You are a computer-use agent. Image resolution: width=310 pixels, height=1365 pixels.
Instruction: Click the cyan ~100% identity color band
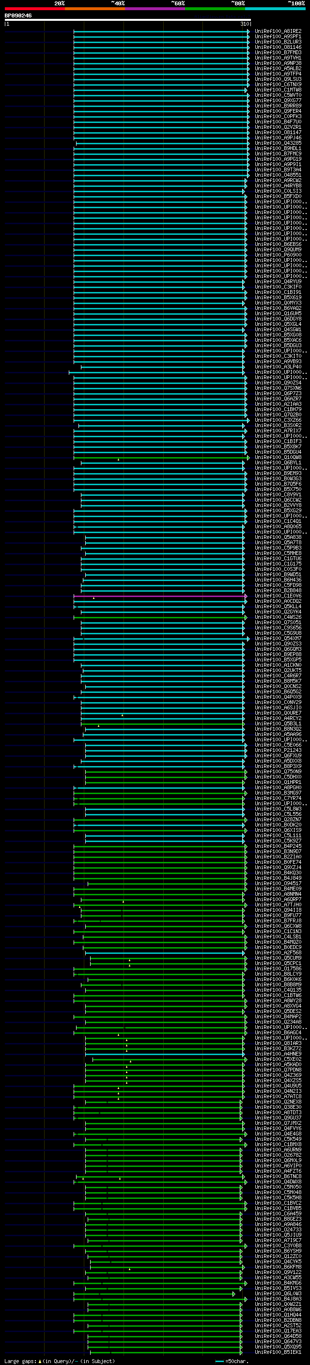(276, 9)
